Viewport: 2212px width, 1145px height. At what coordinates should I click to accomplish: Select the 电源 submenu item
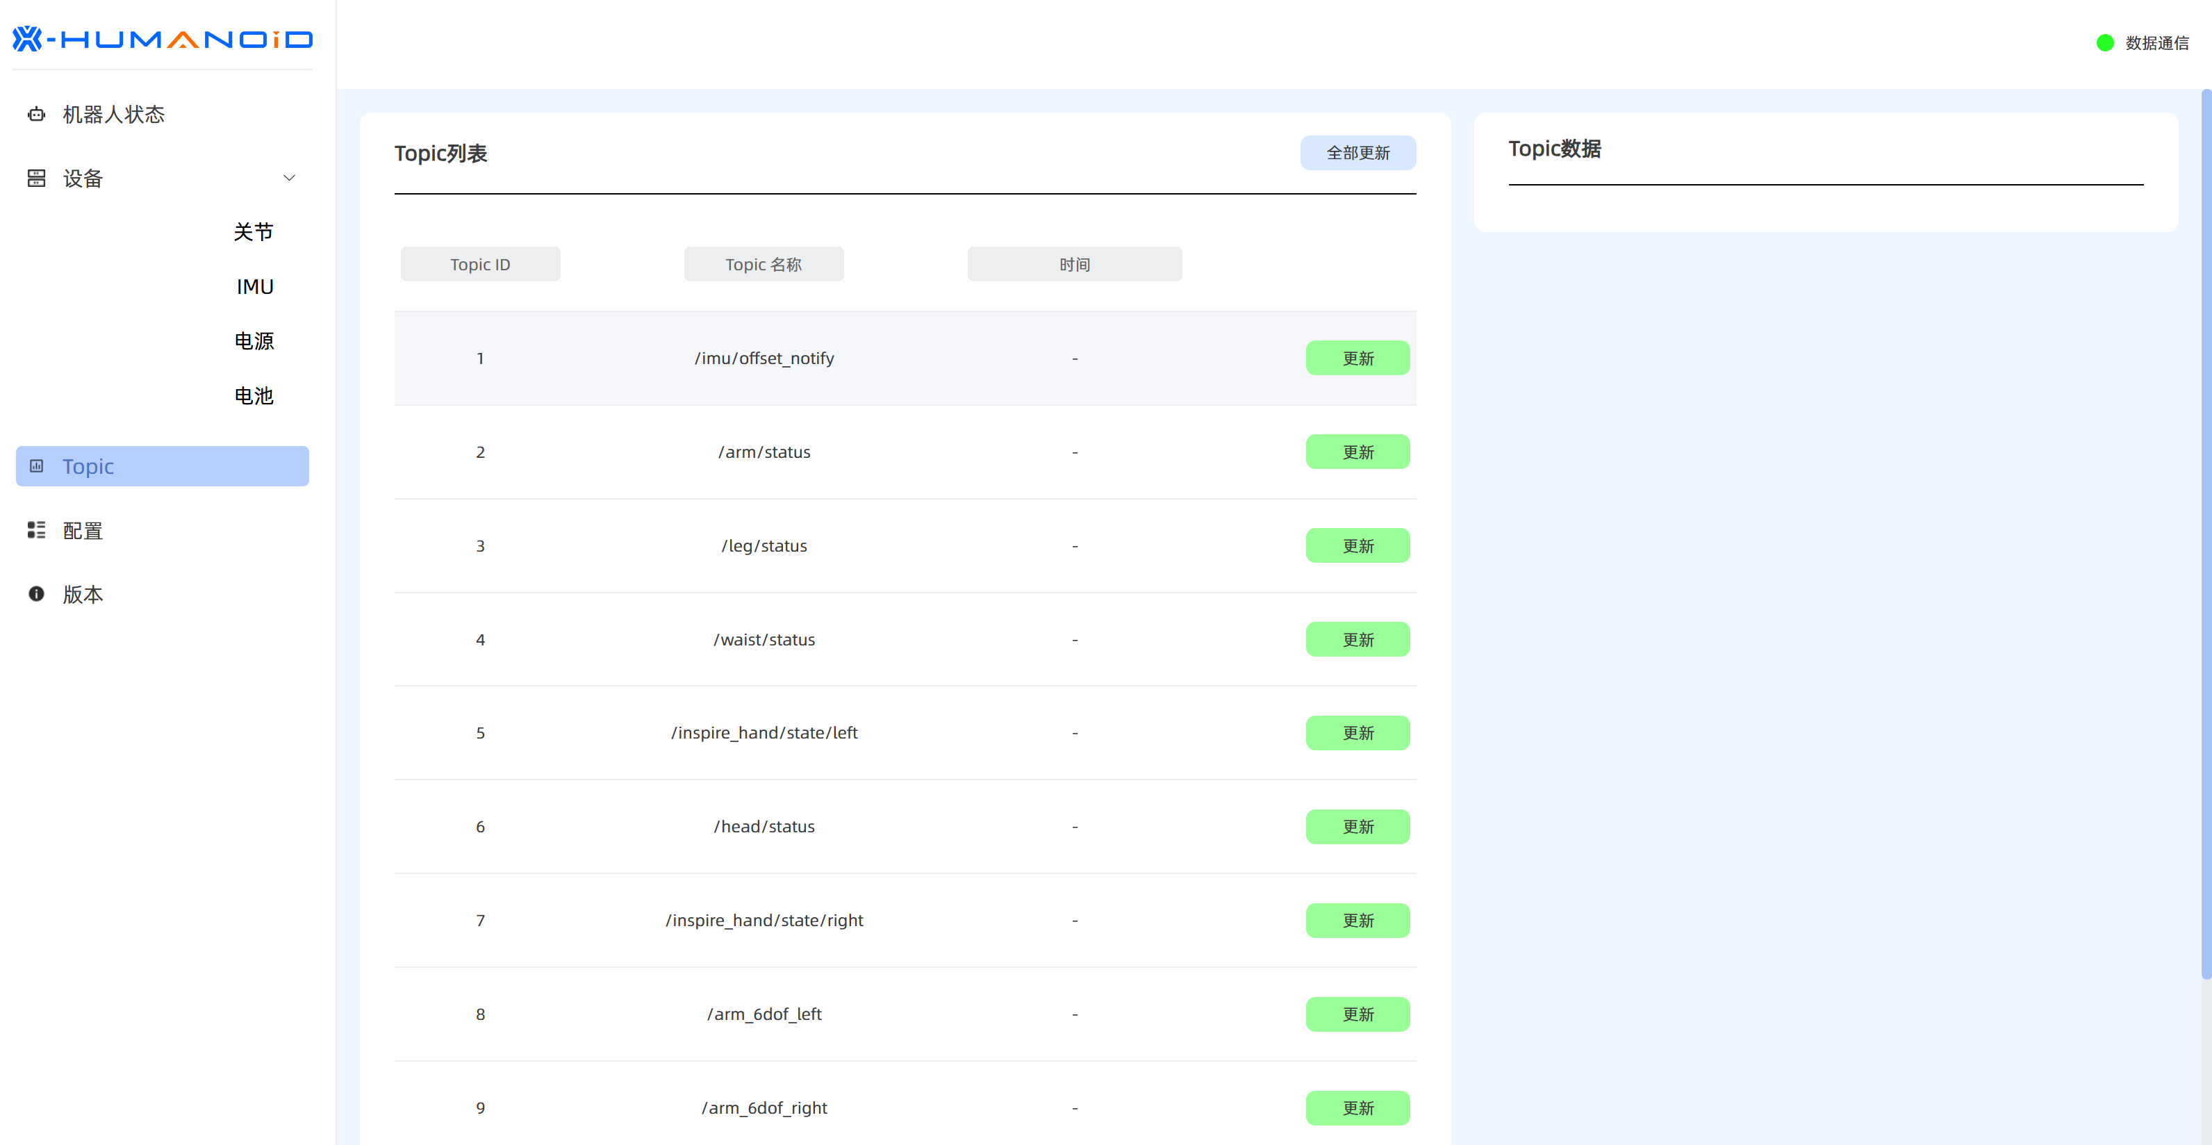[x=254, y=341]
